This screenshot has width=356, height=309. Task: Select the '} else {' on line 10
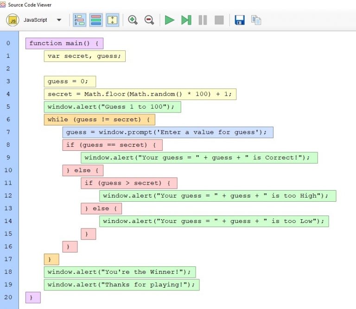tap(83, 170)
